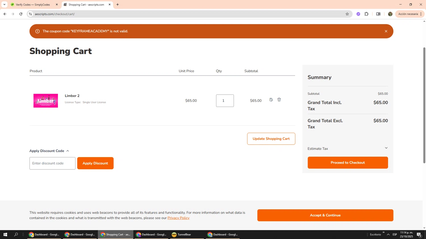Click the page vertical scrollbar

tap(424, 105)
